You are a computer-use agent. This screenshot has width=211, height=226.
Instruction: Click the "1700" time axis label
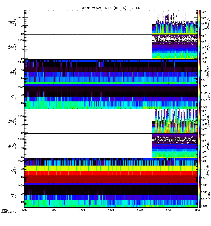tap(169, 210)
